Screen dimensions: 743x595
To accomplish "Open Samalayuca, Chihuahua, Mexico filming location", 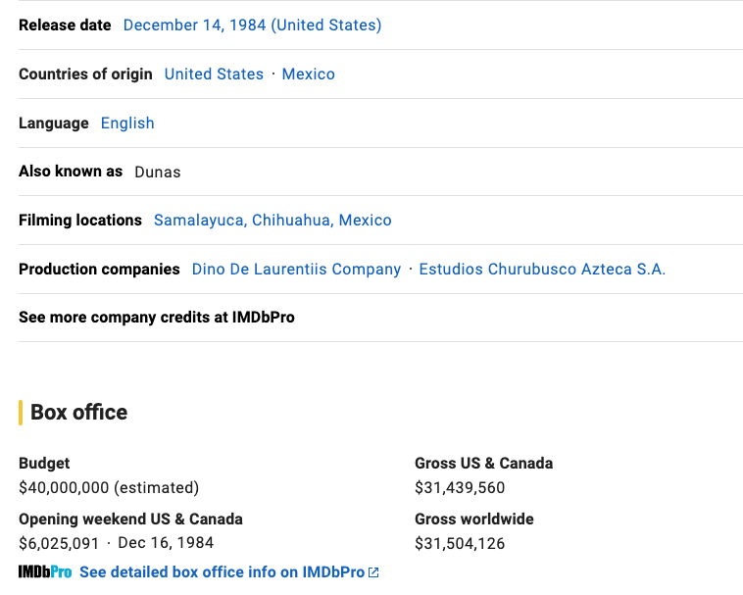I will (272, 221).
